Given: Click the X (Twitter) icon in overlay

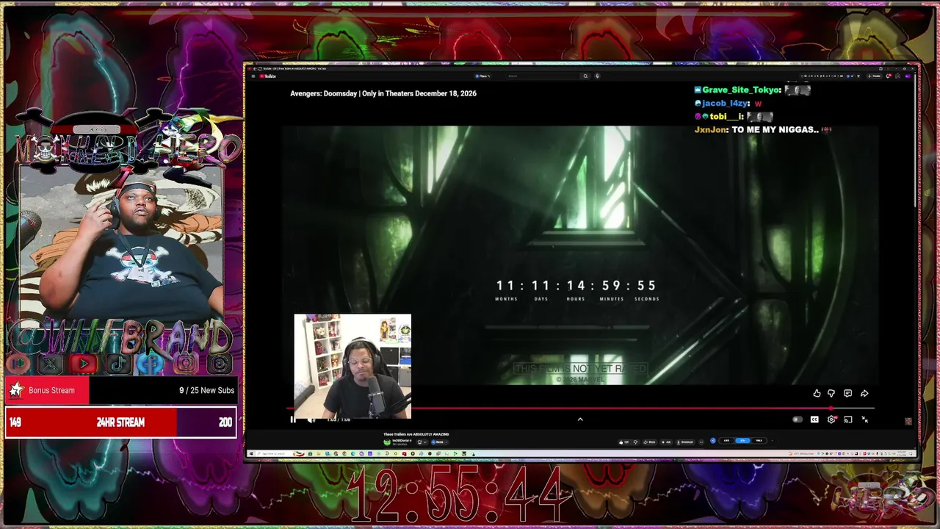Looking at the screenshot, I should (50, 363).
